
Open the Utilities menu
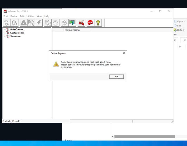click(x=30, y=16)
